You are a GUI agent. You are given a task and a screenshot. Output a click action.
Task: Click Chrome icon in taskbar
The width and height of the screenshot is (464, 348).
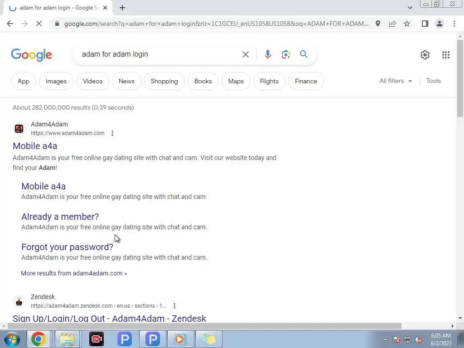tap(39, 339)
